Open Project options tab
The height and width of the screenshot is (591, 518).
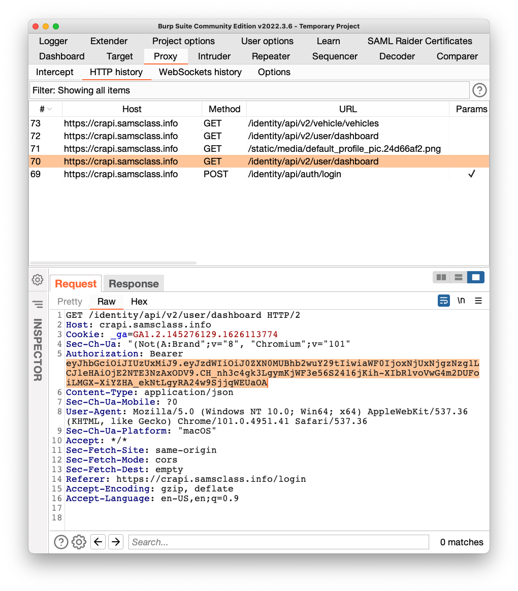coord(183,41)
